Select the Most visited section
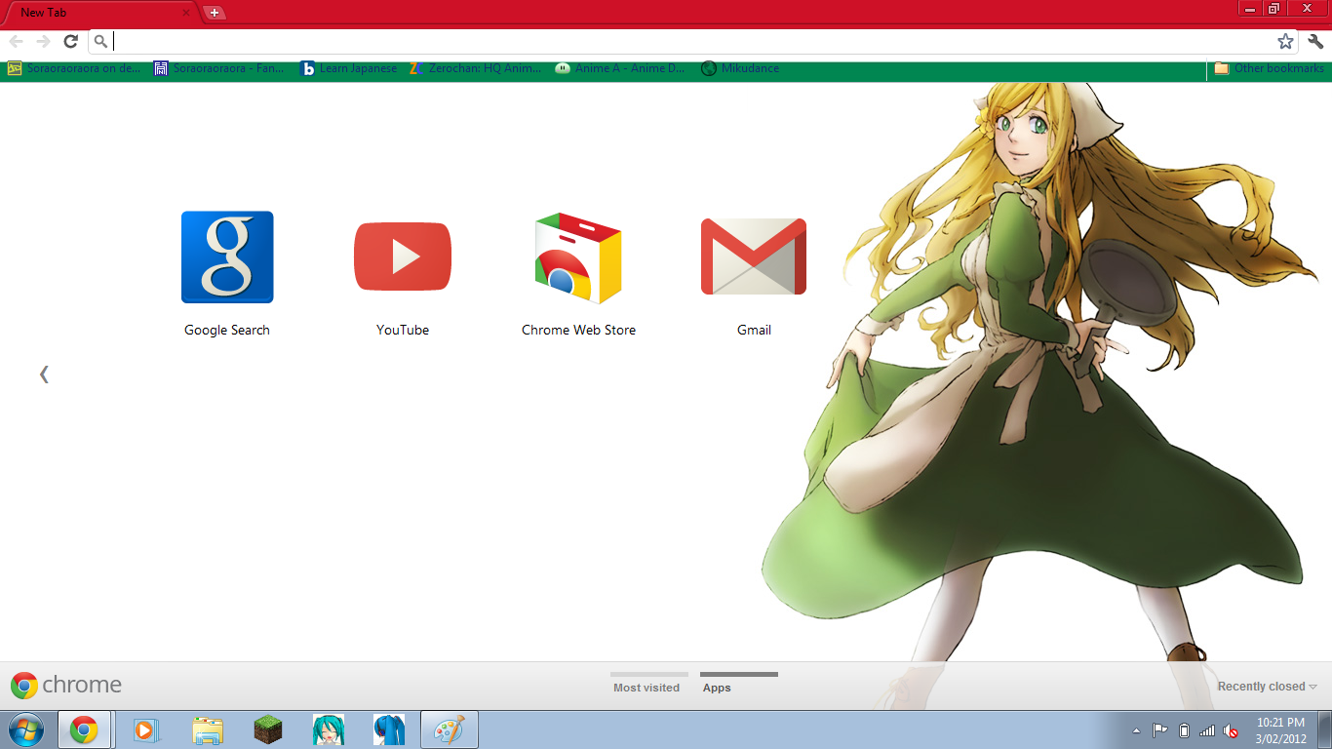The width and height of the screenshot is (1332, 749). click(x=648, y=688)
